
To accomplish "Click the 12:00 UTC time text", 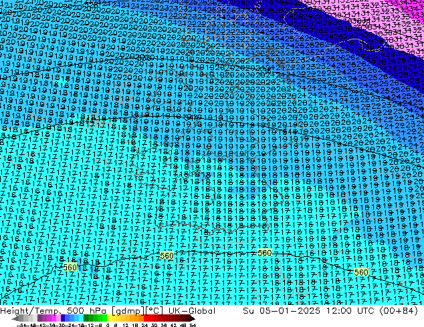I will pyautogui.click(x=350, y=311).
